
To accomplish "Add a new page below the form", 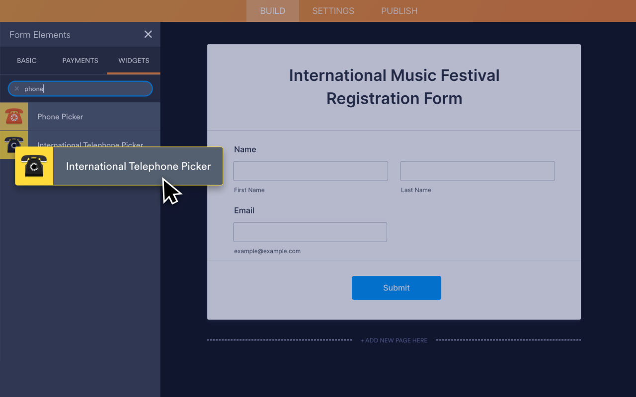I will pos(394,340).
